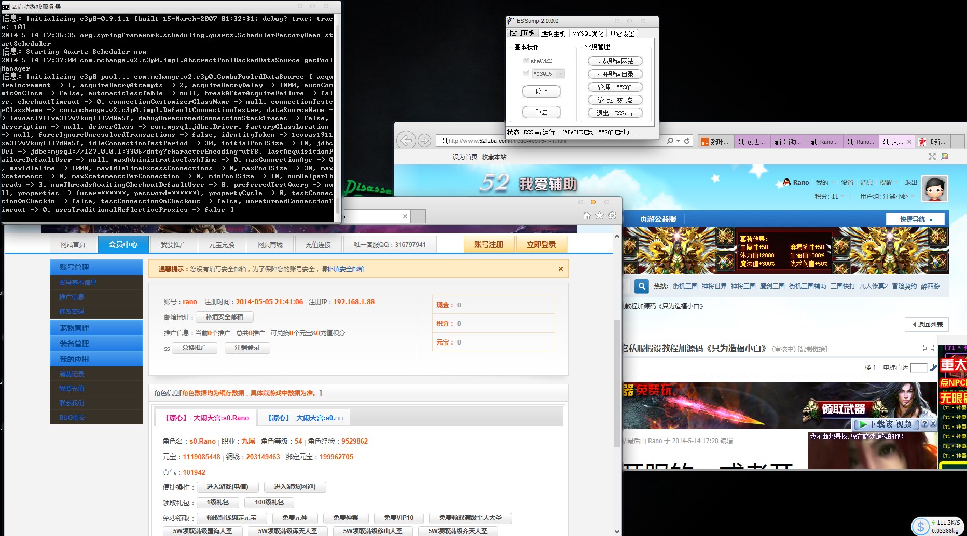The image size is (967, 536).
Task: Click 进入游戏(电信) button
Action: coord(227,487)
